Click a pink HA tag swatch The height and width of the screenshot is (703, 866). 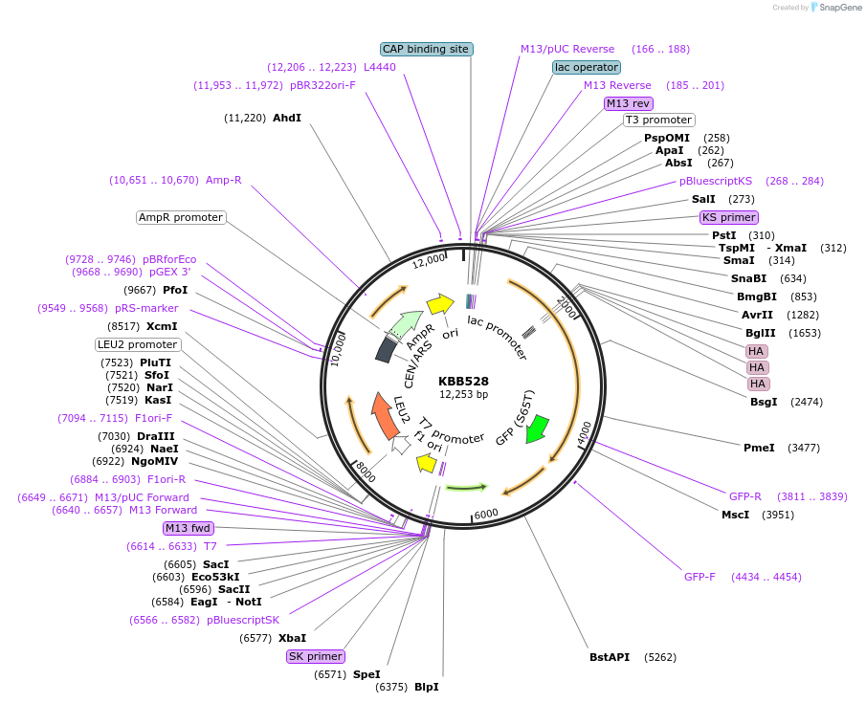coord(756,351)
